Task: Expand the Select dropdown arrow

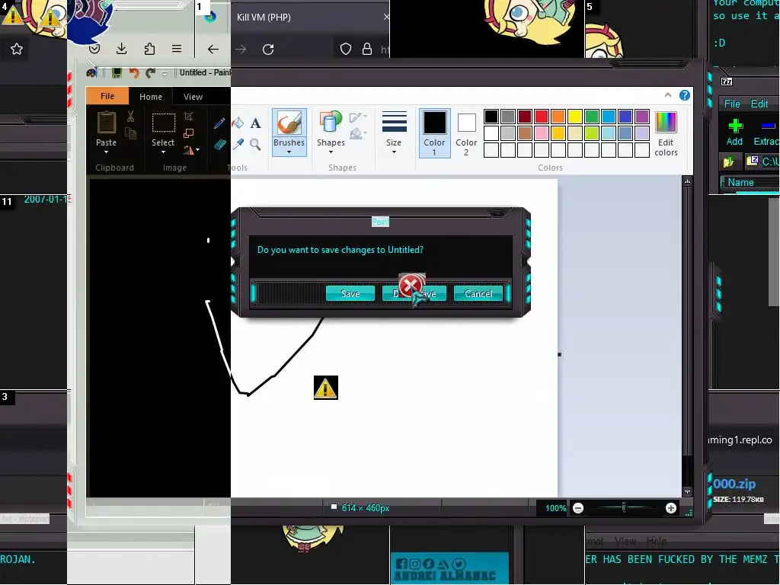Action: tap(163, 152)
